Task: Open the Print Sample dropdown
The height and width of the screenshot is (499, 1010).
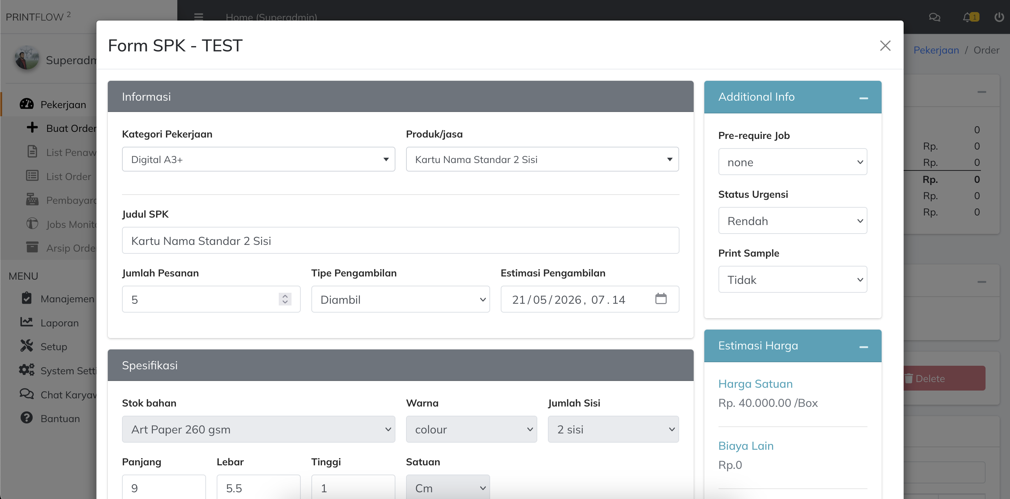Action: click(x=792, y=279)
